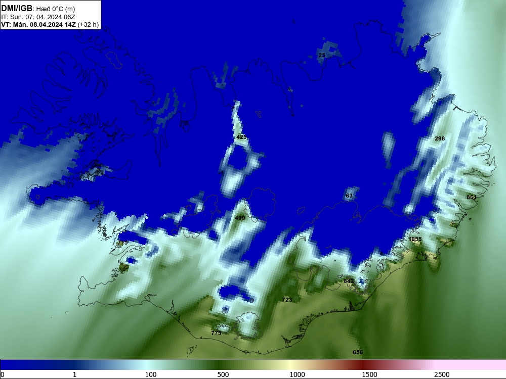Click the map value 775
The height and width of the screenshot is (379, 506).
(216, 333)
